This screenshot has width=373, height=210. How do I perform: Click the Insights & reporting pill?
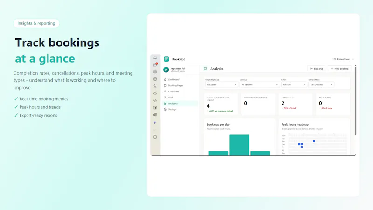click(36, 23)
